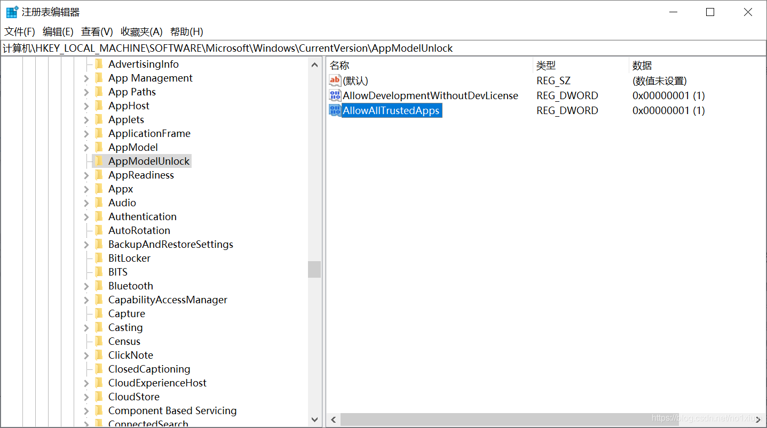Screen dimensions: 767x428
Task: Click the CloudStore folder icon
Action: [99, 397]
